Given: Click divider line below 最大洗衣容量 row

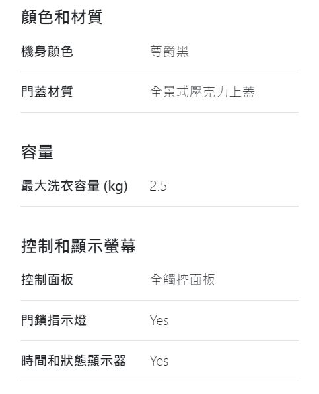Looking at the screenshot, I should pyautogui.click(x=160, y=207).
